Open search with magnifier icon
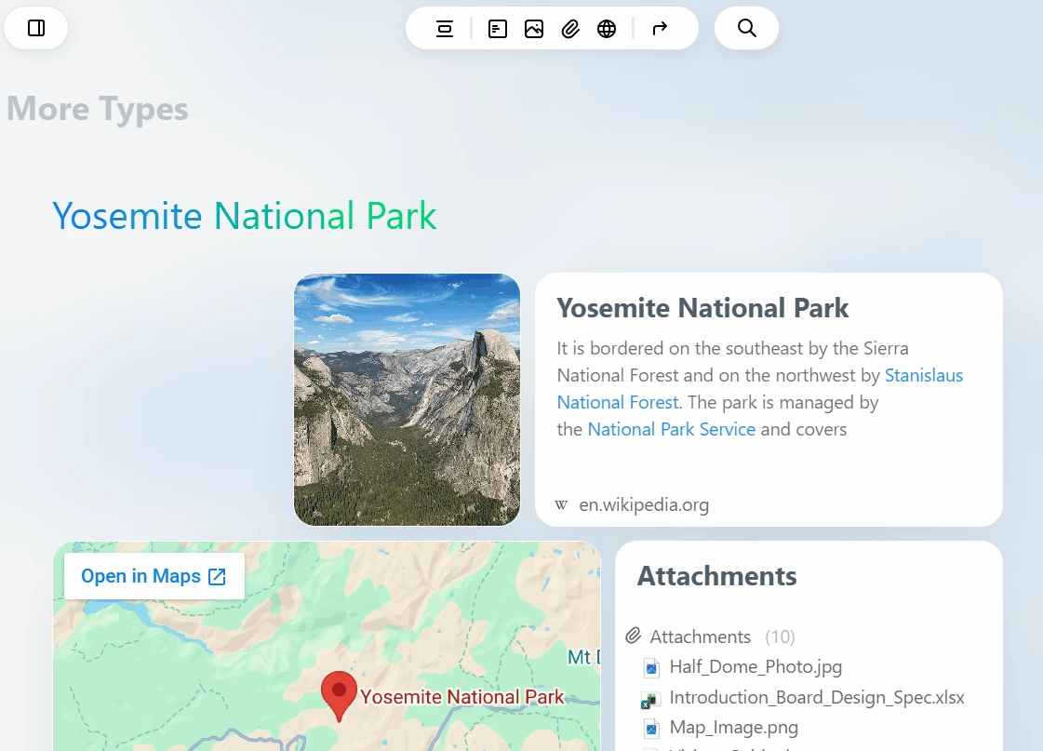Image resolution: width=1043 pixels, height=751 pixels. tap(747, 28)
